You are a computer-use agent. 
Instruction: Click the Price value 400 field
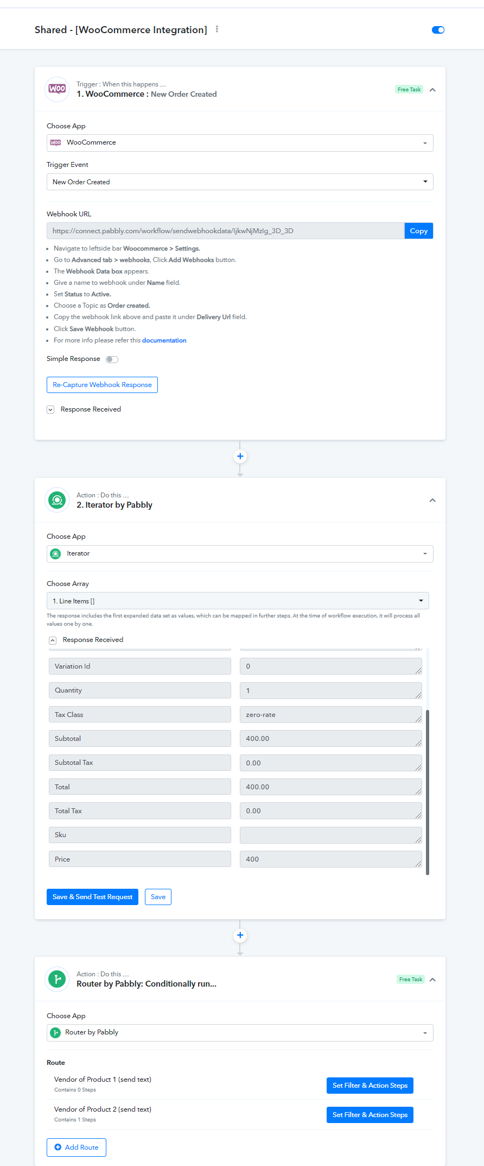330,859
